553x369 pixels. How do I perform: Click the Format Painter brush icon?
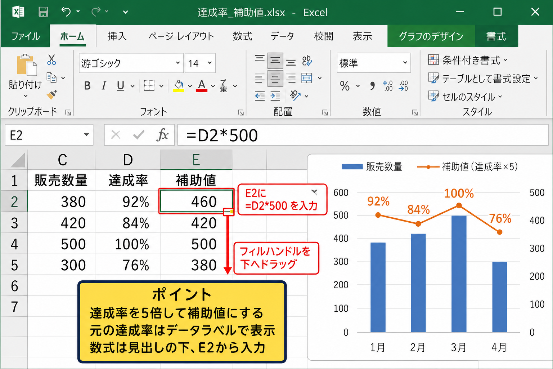click(52, 94)
